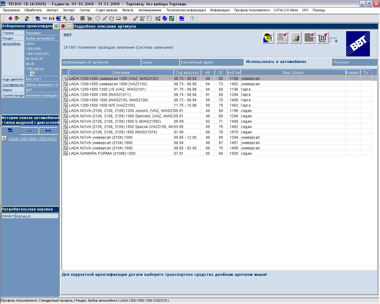Click the cart quantity field showing 0

pos(334,41)
